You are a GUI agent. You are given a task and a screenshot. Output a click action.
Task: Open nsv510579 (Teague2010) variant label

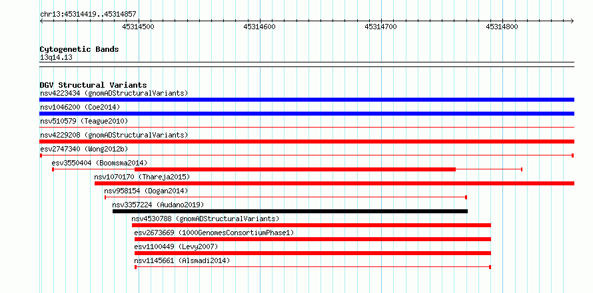pos(84,121)
